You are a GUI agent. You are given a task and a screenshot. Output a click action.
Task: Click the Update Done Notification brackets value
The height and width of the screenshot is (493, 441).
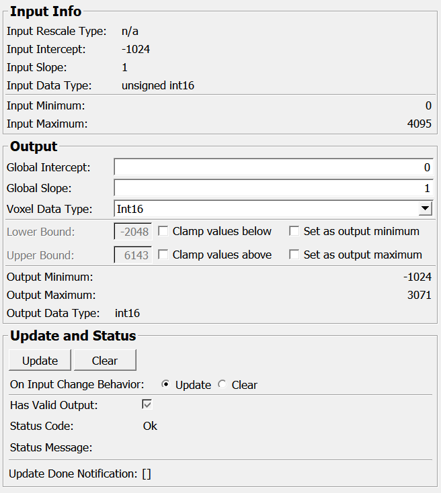pyautogui.click(x=147, y=474)
